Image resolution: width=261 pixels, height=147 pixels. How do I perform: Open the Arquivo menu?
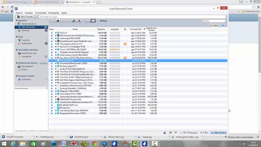(x=19, y=13)
